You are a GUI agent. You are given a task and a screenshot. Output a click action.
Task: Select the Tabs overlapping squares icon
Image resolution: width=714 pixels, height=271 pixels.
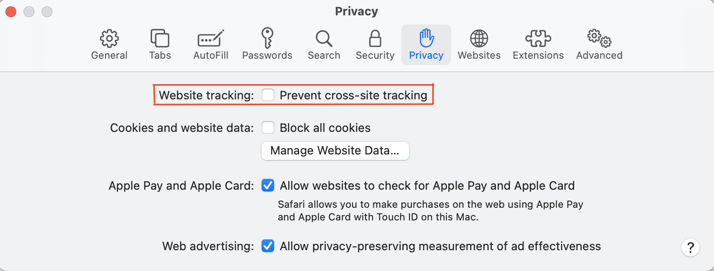click(x=160, y=38)
